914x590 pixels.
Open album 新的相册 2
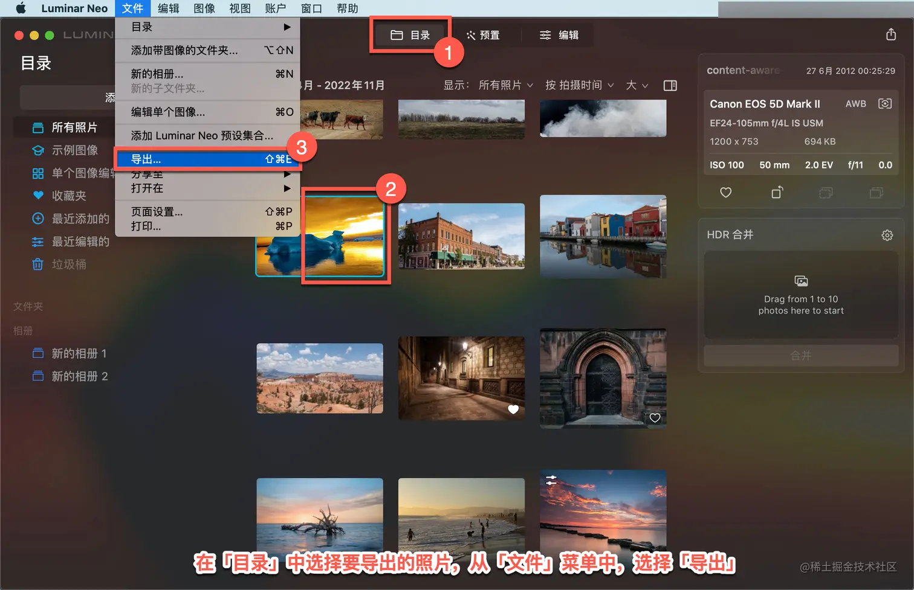[x=70, y=376]
